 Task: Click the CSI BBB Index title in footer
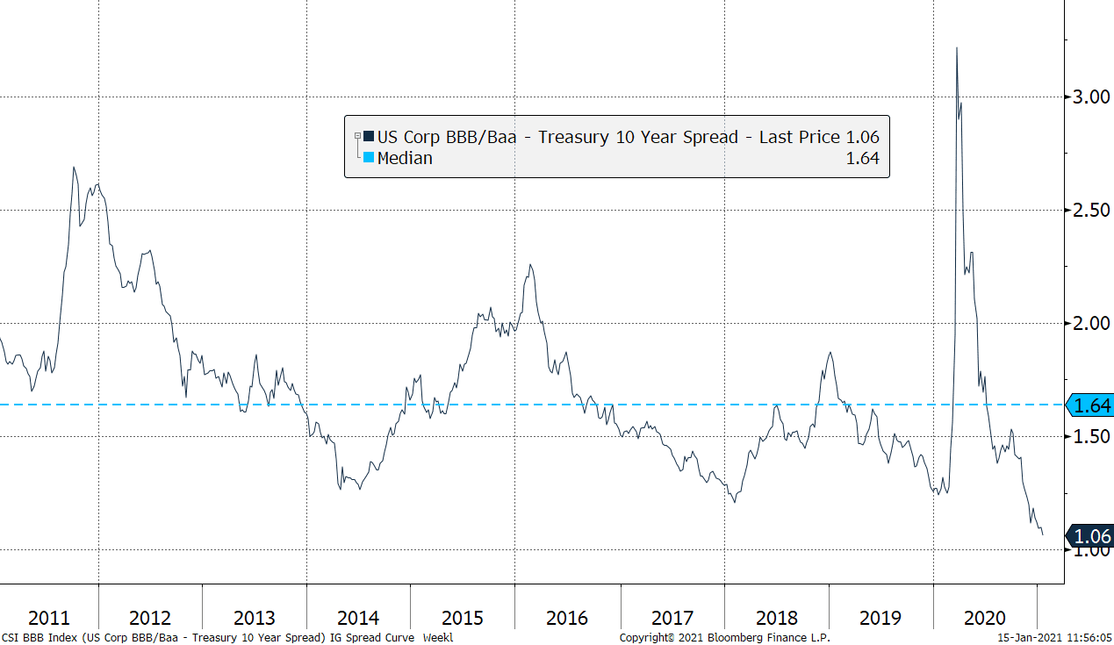(x=228, y=638)
